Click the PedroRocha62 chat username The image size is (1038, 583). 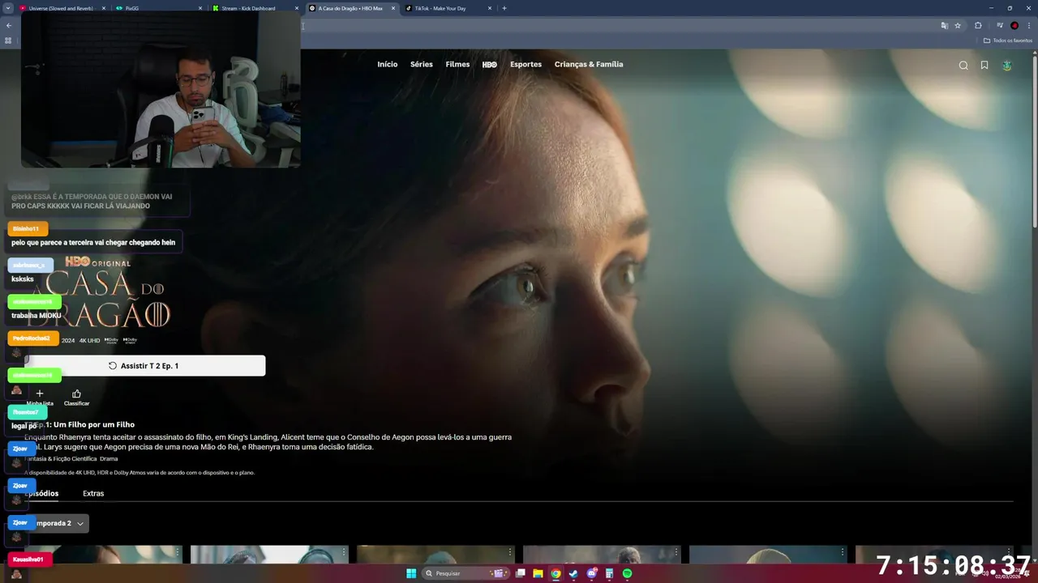32,338
